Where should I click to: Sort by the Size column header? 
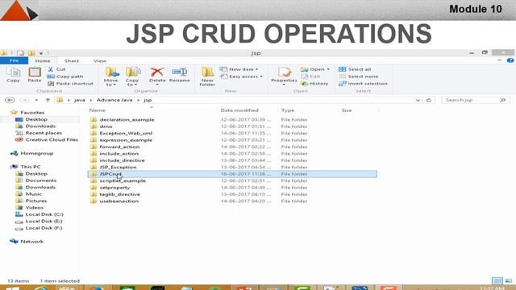(x=347, y=110)
